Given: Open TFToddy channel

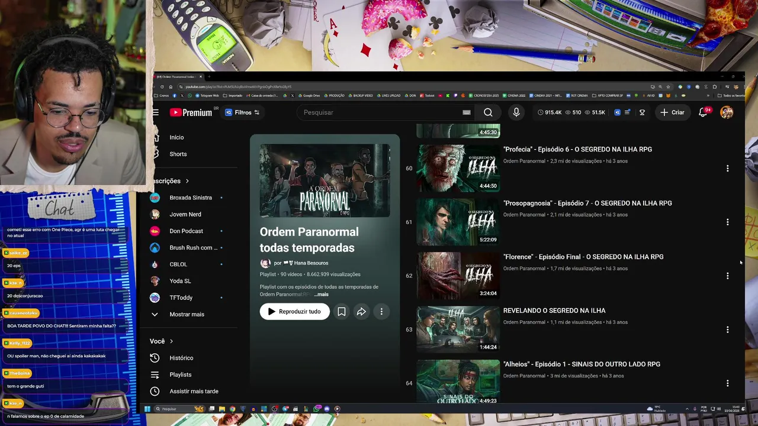Looking at the screenshot, I should [x=181, y=298].
